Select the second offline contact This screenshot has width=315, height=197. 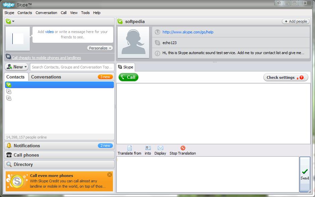click(59, 98)
